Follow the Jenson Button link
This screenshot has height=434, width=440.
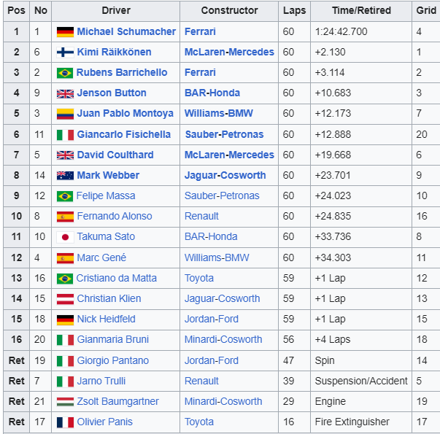112,93
